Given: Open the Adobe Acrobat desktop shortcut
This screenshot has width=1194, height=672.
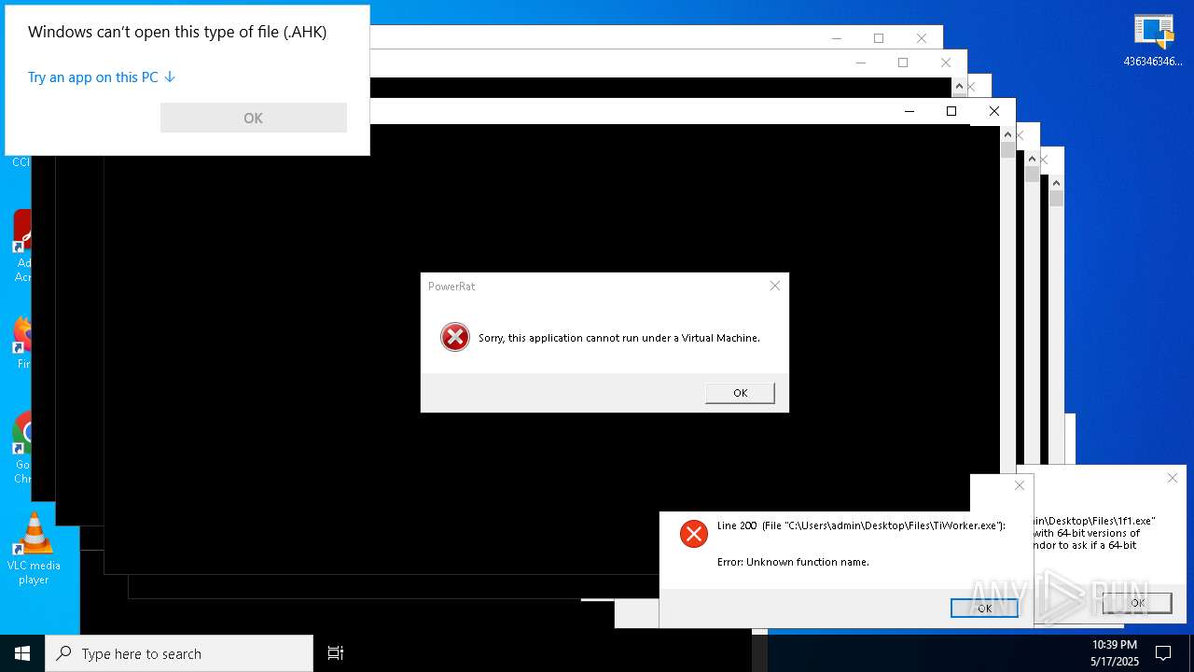Looking at the screenshot, I should tap(22, 246).
